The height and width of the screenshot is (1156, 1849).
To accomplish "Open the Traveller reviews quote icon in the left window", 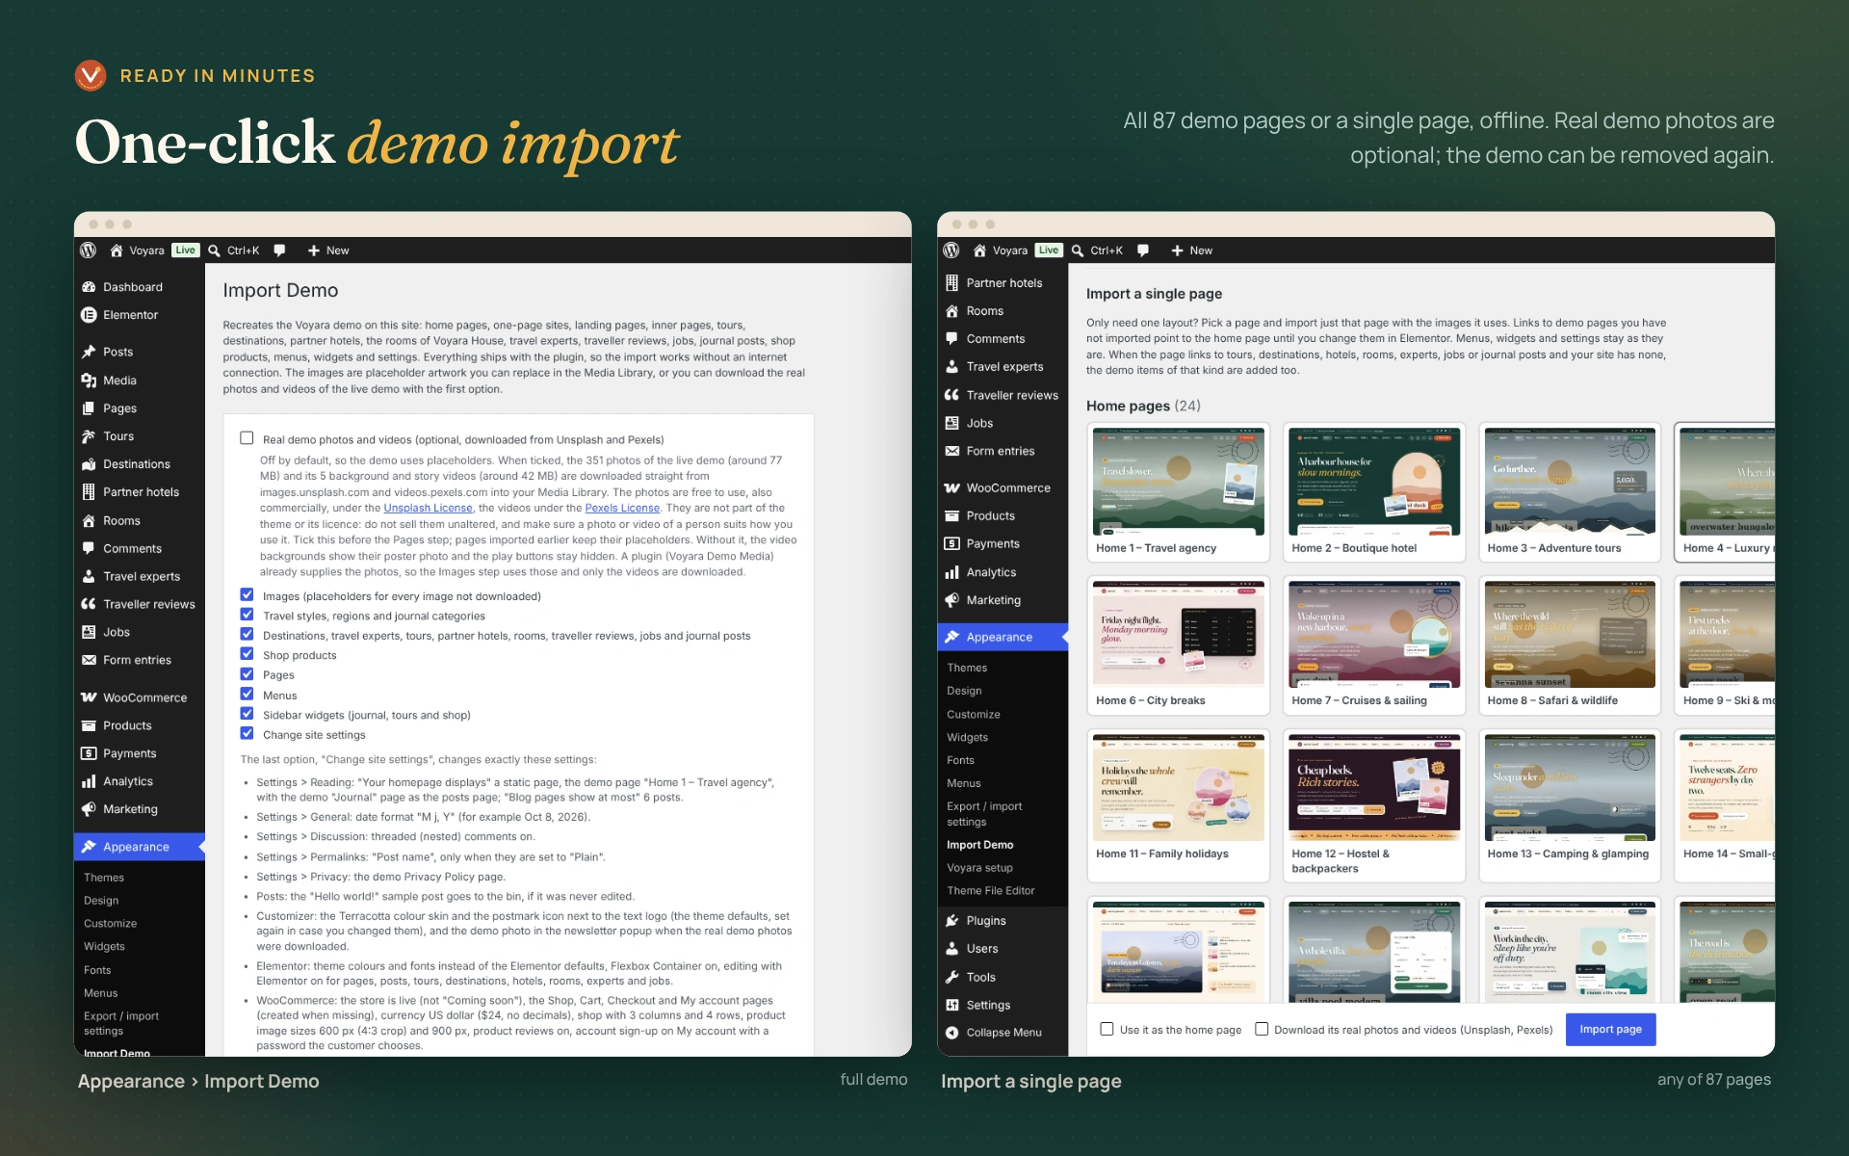I will [89, 604].
